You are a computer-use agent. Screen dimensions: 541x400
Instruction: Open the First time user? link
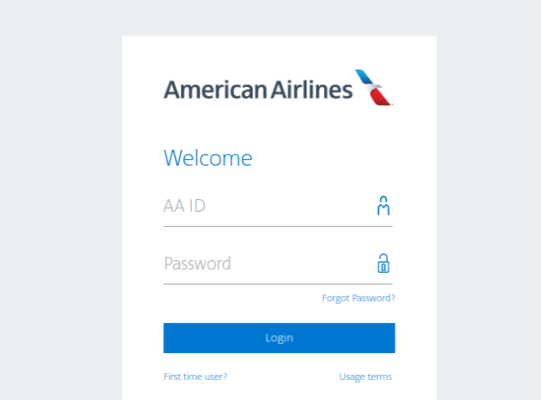[195, 377]
